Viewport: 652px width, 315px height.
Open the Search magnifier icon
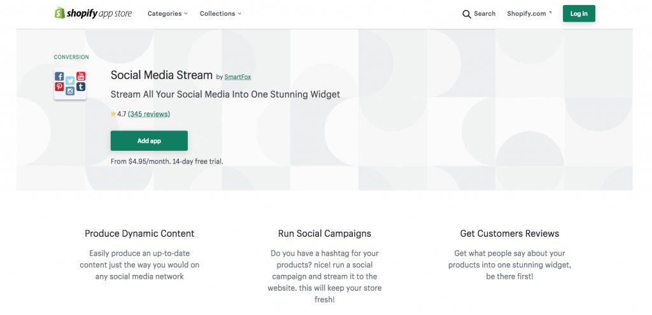pyautogui.click(x=467, y=14)
